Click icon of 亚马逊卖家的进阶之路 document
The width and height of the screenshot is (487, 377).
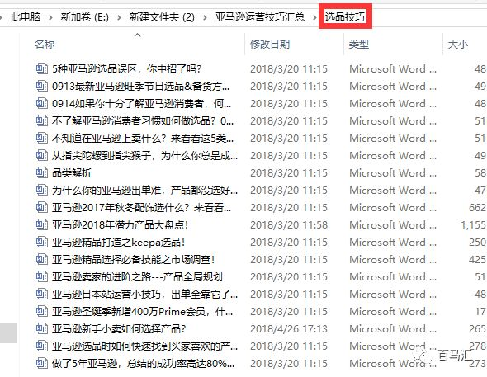[41, 277]
